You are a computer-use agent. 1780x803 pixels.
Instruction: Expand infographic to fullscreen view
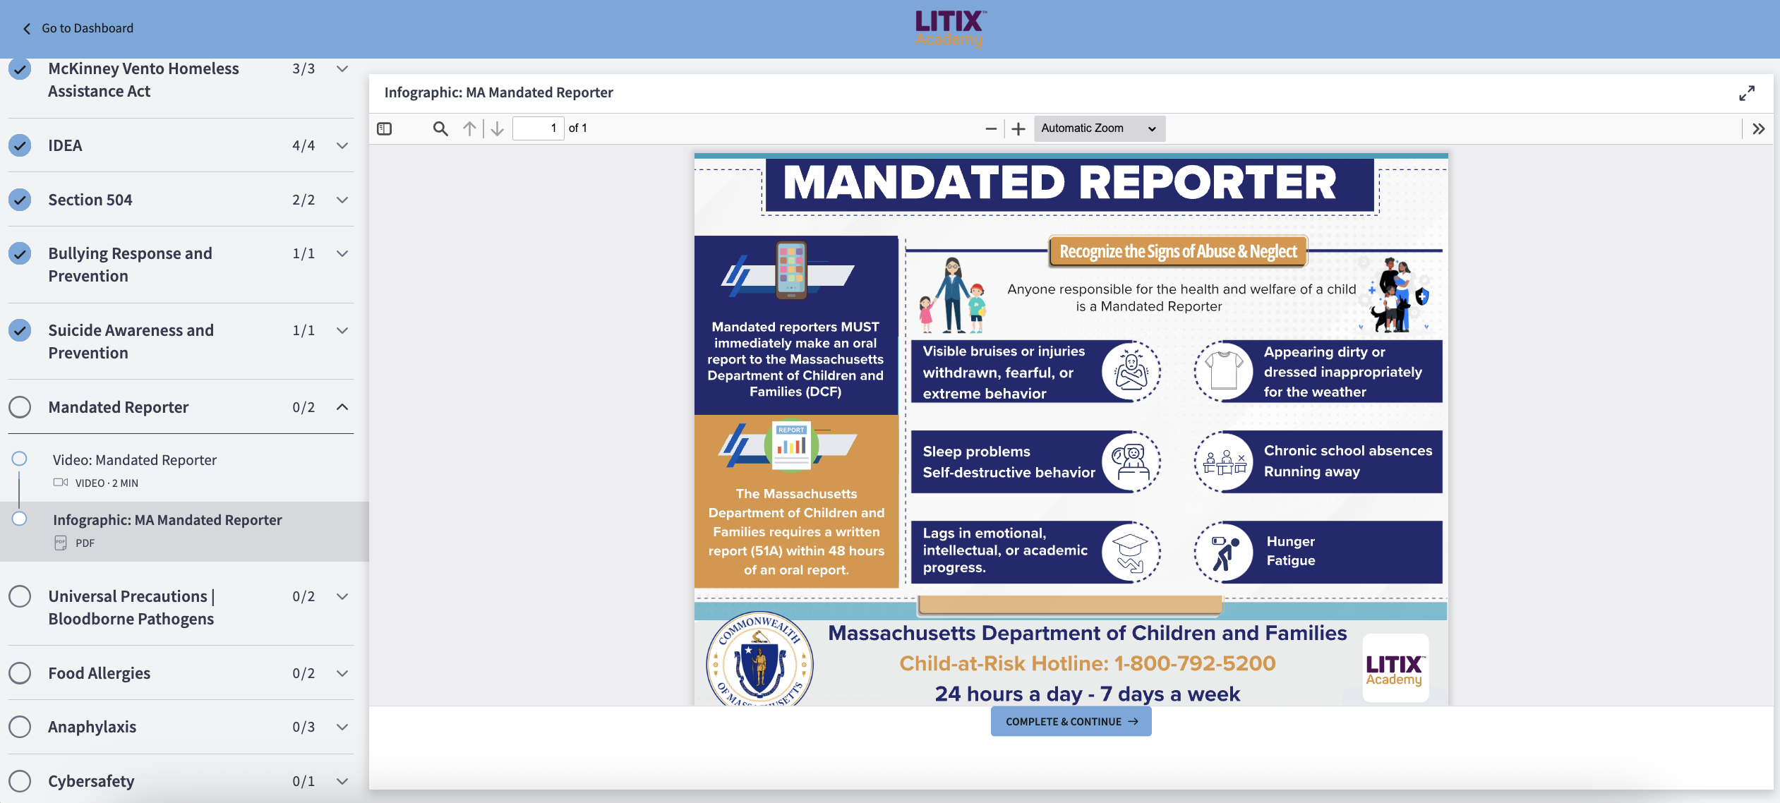pos(1746,93)
